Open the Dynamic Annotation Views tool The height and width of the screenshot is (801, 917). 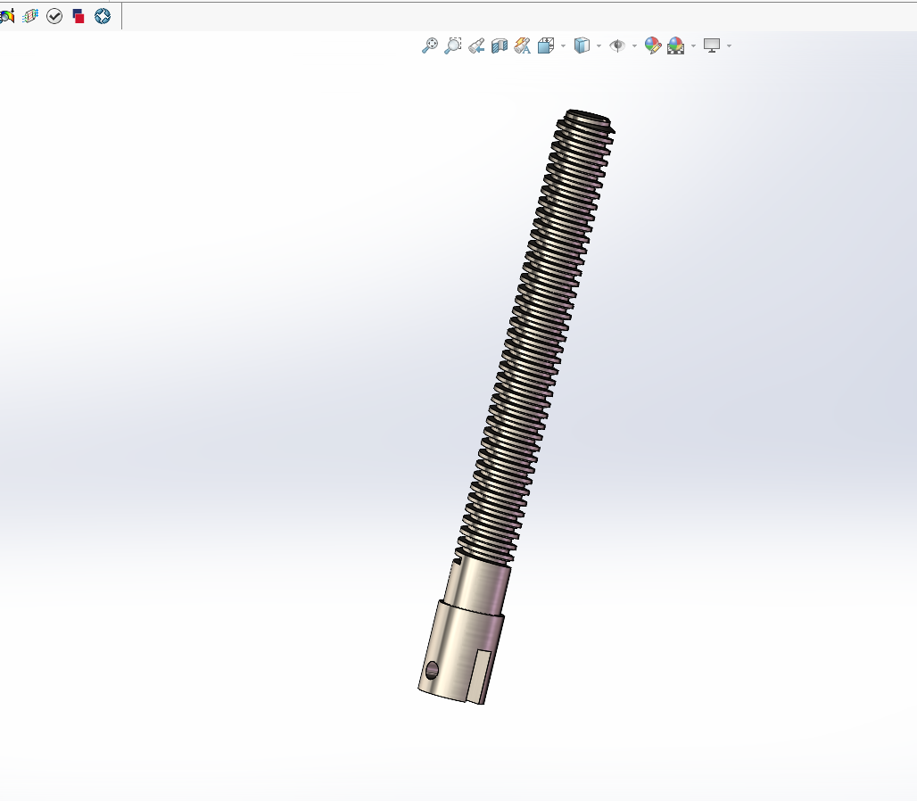(x=522, y=45)
